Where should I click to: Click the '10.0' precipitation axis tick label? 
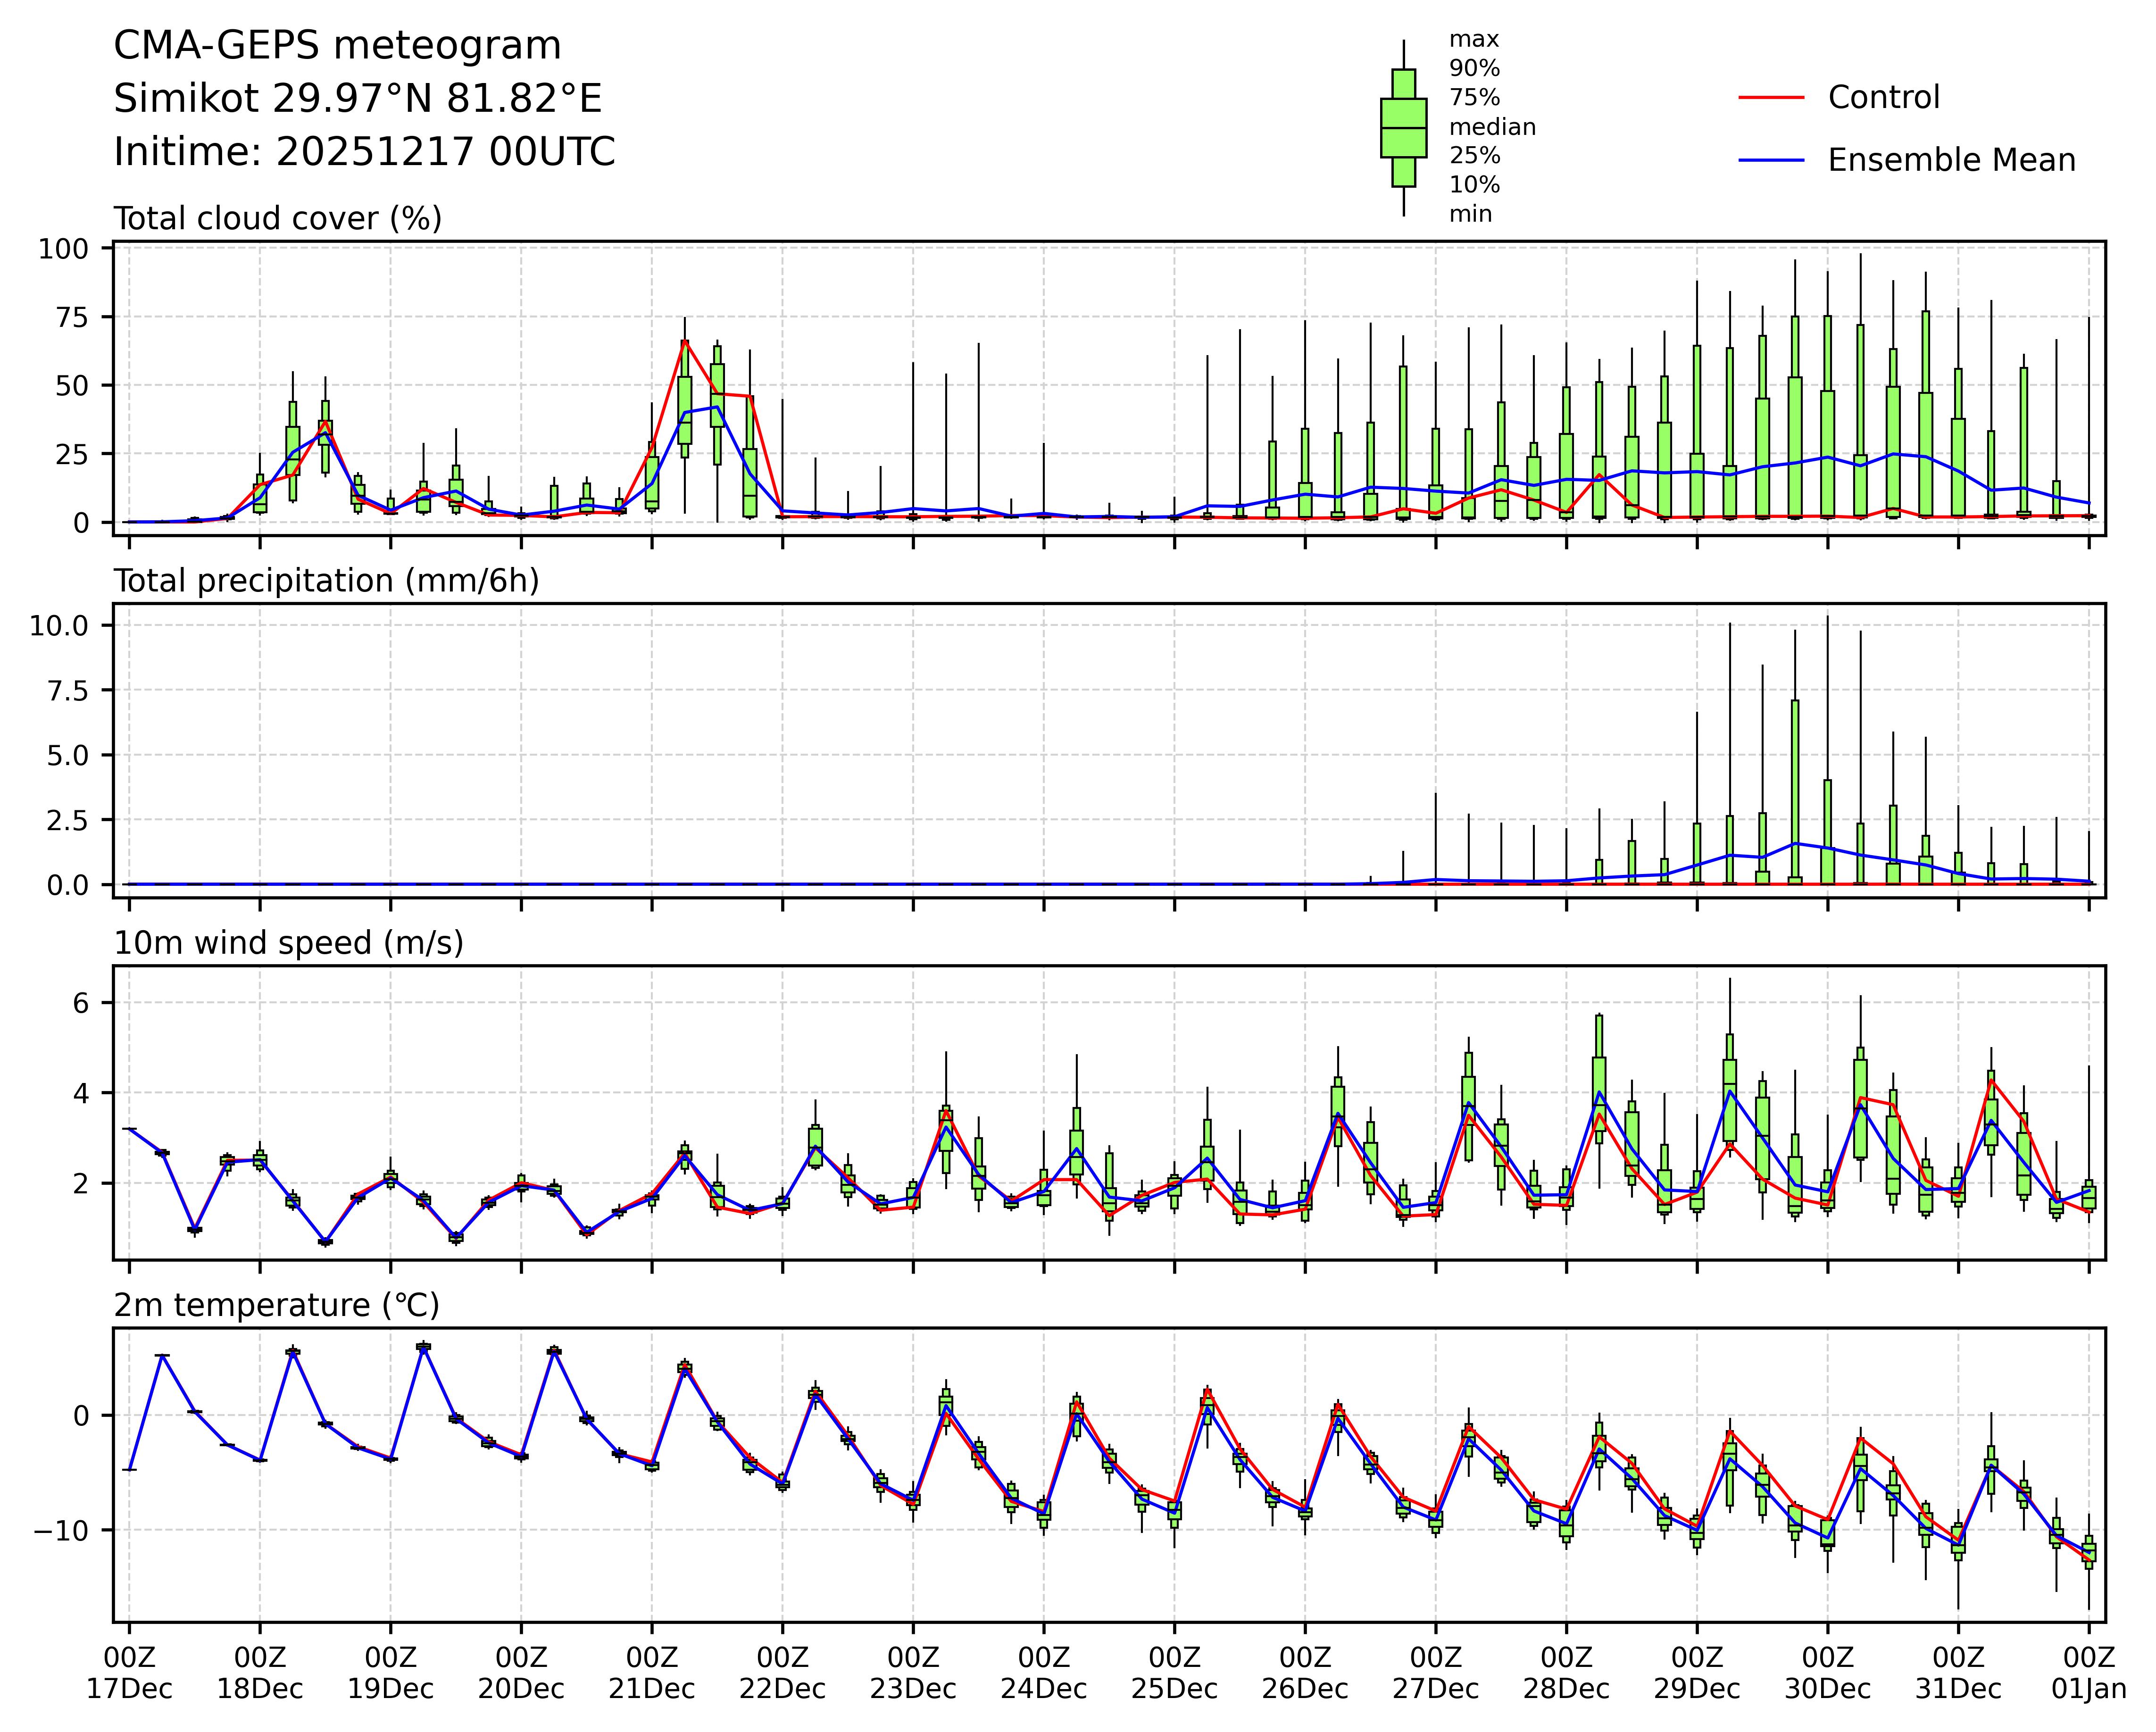[x=59, y=626]
